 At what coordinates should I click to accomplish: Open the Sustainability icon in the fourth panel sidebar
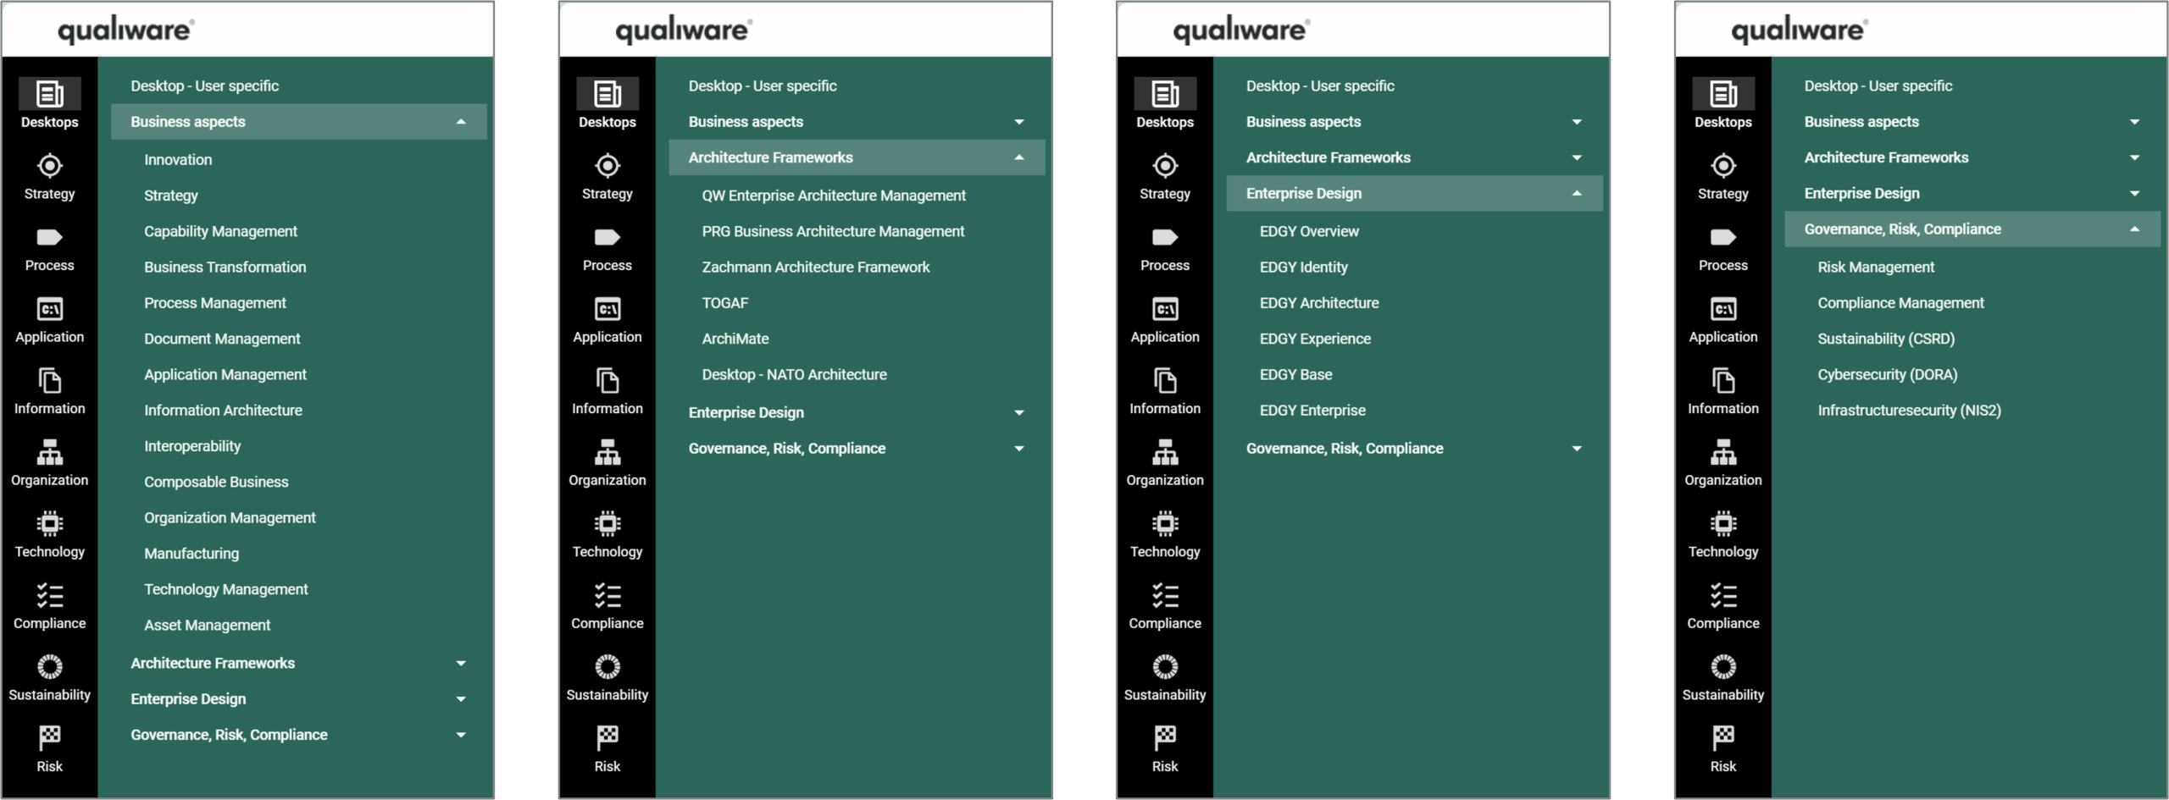tap(1723, 667)
